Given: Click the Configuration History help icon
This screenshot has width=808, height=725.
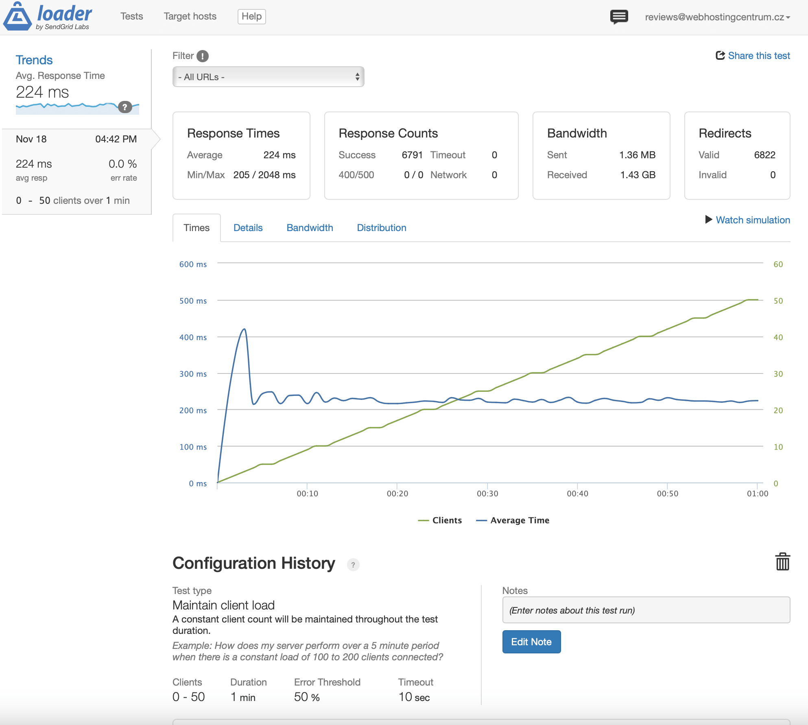Looking at the screenshot, I should click(x=353, y=565).
